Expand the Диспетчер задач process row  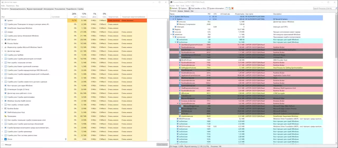pos(2,51)
